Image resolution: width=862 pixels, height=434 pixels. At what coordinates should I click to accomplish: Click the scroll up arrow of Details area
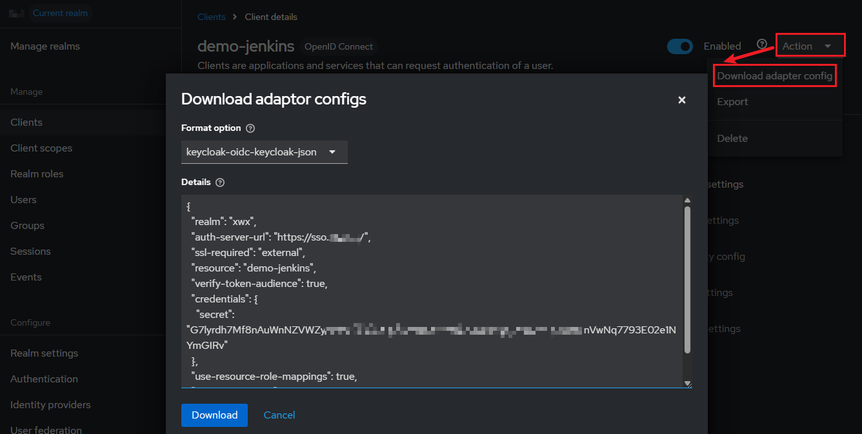tap(687, 201)
